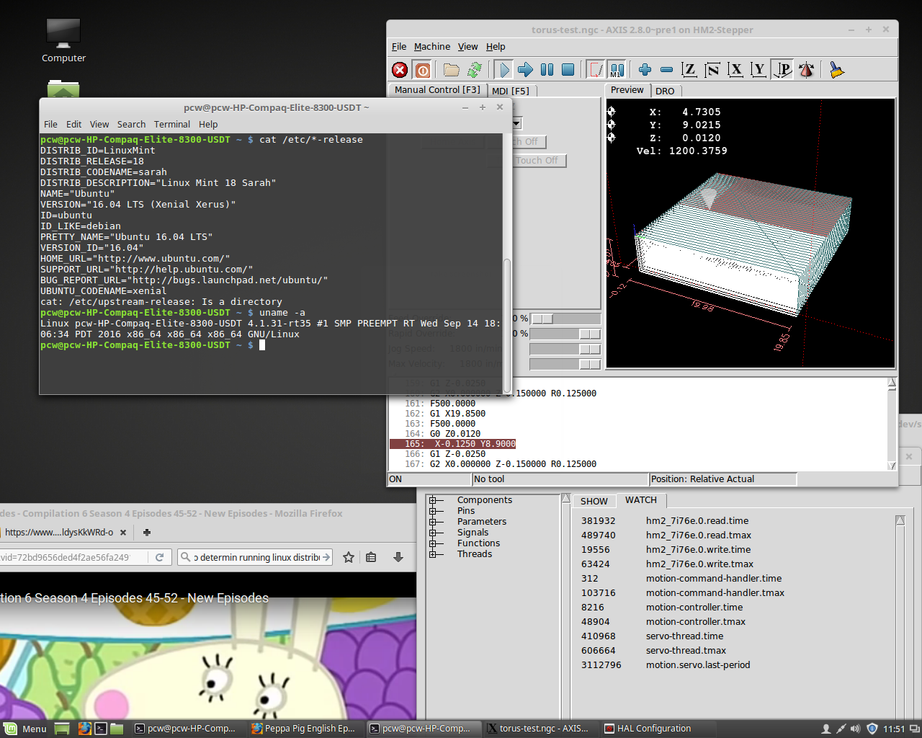Expand Pins tree in HAL Configuration
This screenshot has height=738, width=922.
(432, 511)
